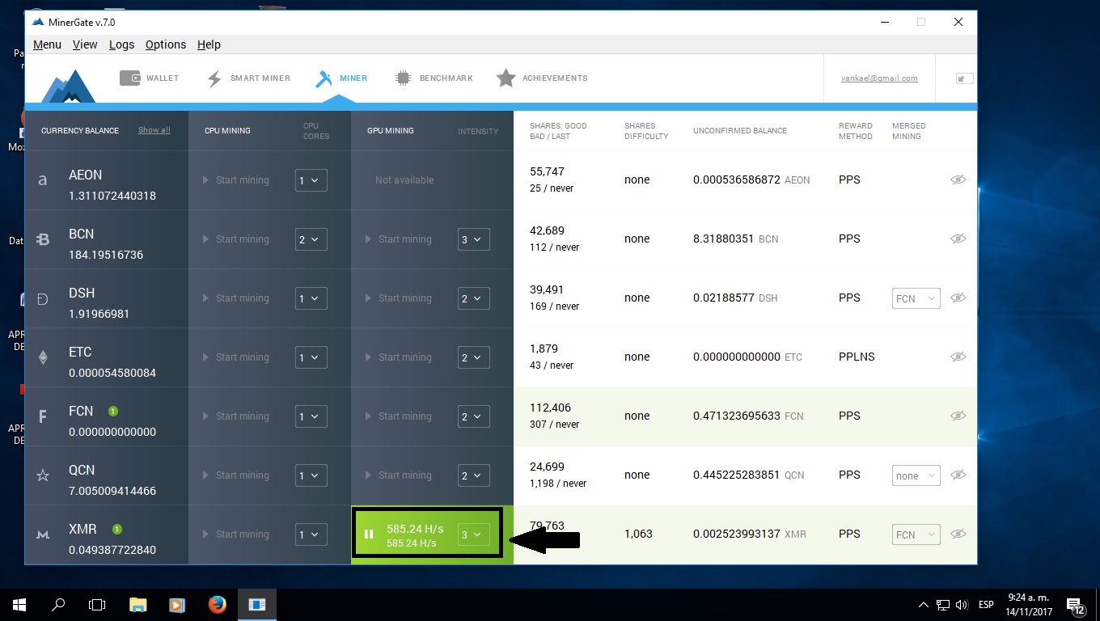Toggle FCN row visibility eye
The height and width of the screenshot is (621, 1100).
[x=958, y=416]
